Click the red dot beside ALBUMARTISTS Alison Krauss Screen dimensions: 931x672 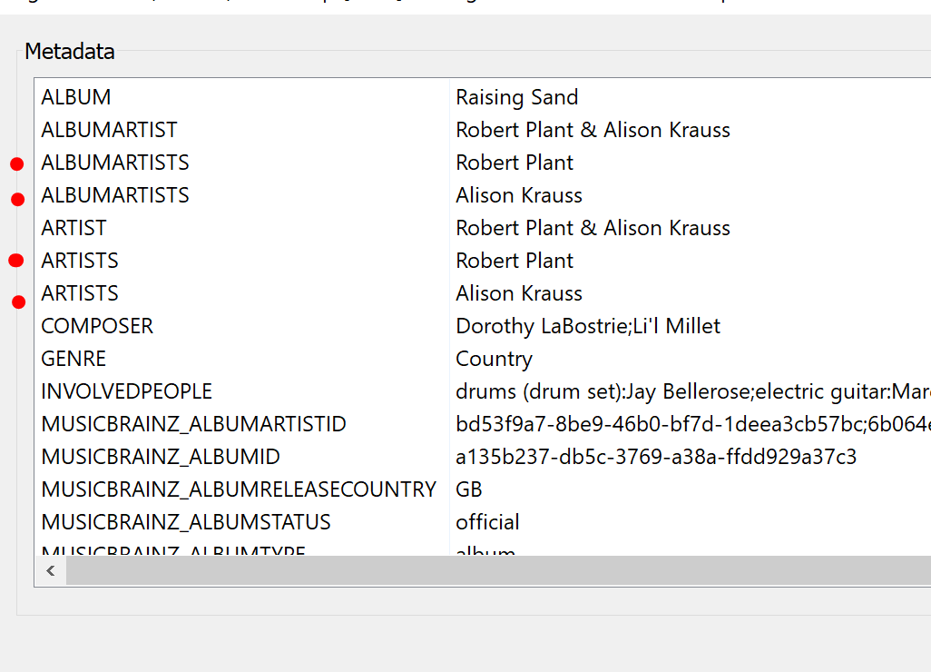coord(17,199)
